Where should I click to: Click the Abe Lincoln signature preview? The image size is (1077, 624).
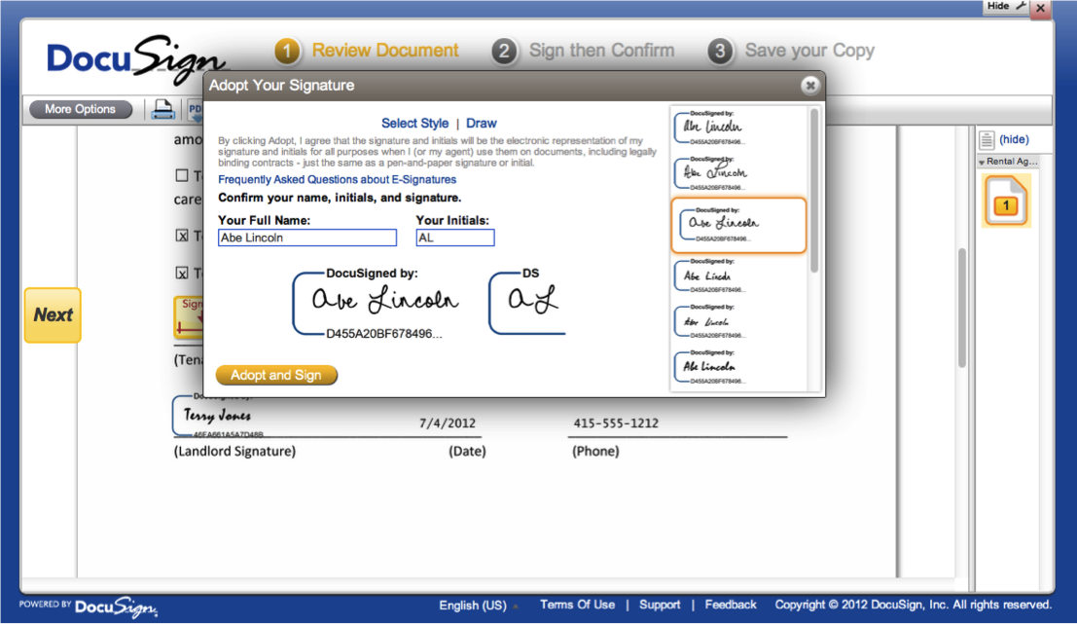point(375,303)
